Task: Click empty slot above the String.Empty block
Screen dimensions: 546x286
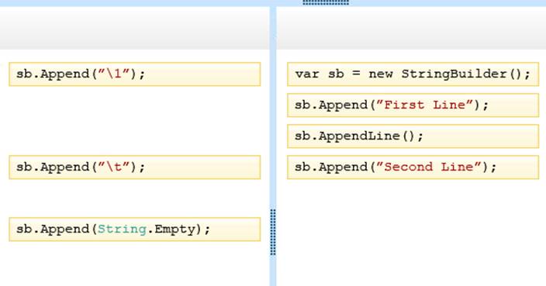Action: click(135, 198)
